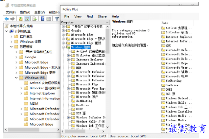Select Microsoft Edge 更新 in Policy Plus tree
Viewport: 209px width, 139px height.
pyautogui.click(x=86, y=43)
